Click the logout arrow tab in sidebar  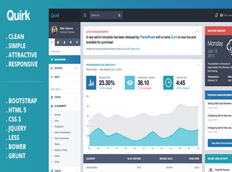pos(77,42)
